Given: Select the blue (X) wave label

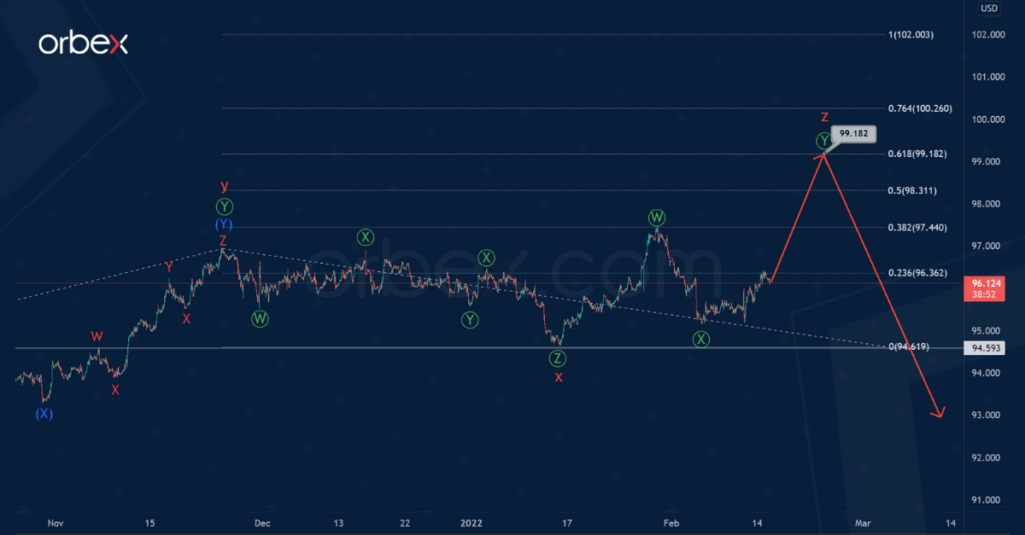Looking at the screenshot, I should coord(44,414).
